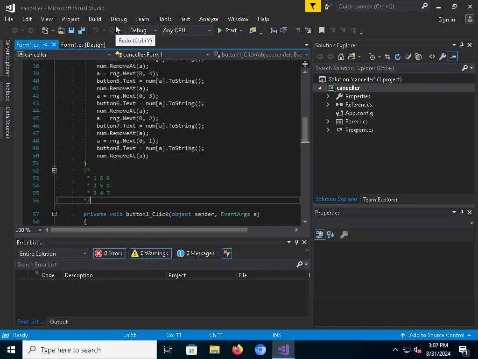Toggle a bookmark with the bookmark icon
The height and width of the screenshot is (359, 478).
(x=322, y=30)
